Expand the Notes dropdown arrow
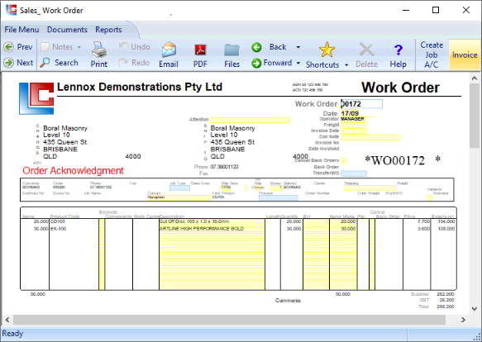Viewport: 482px width, 342px height. point(79,47)
